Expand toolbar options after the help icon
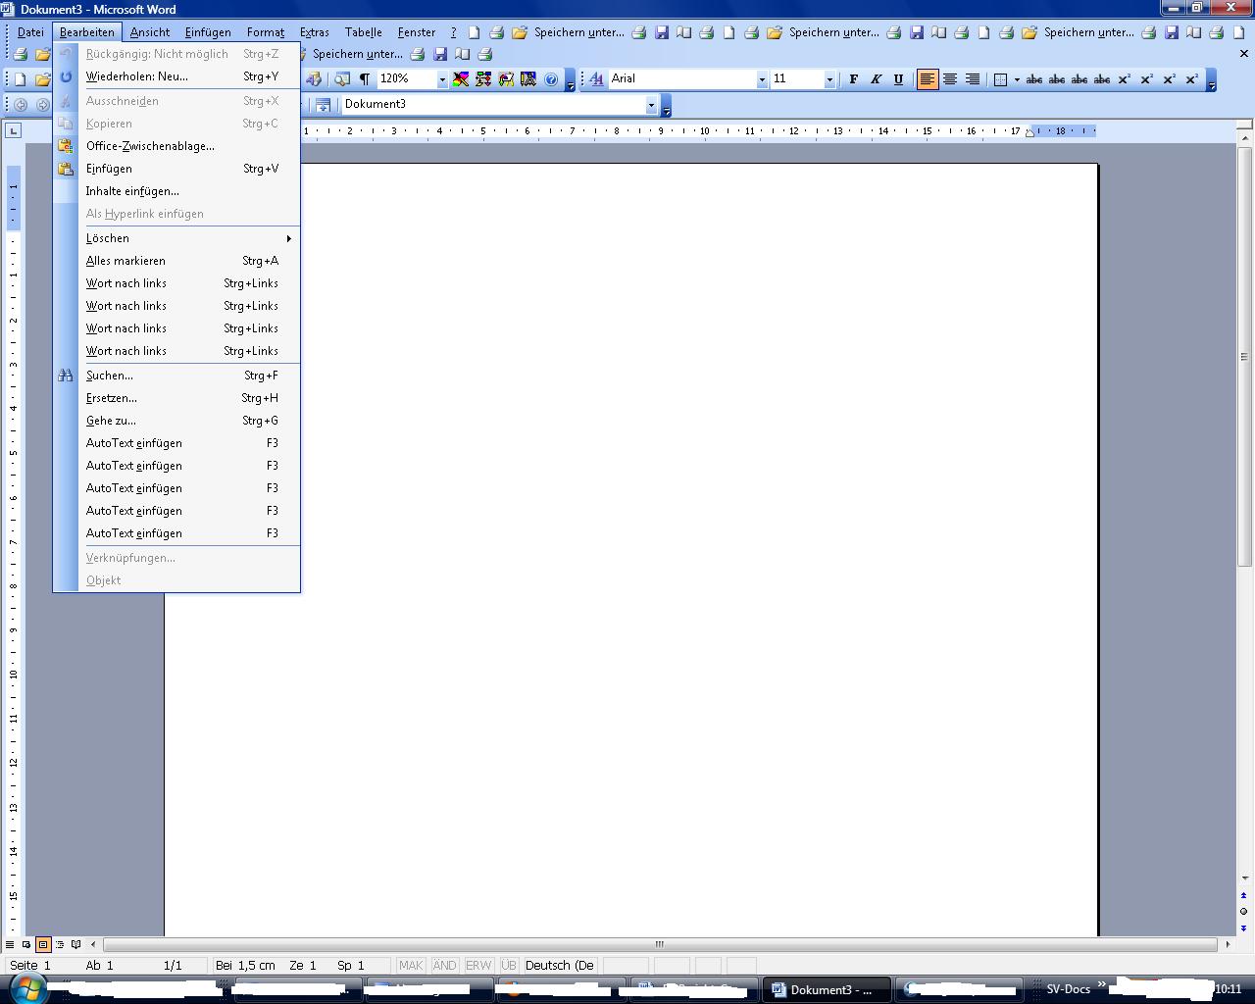The image size is (1255, 1004). point(572,79)
